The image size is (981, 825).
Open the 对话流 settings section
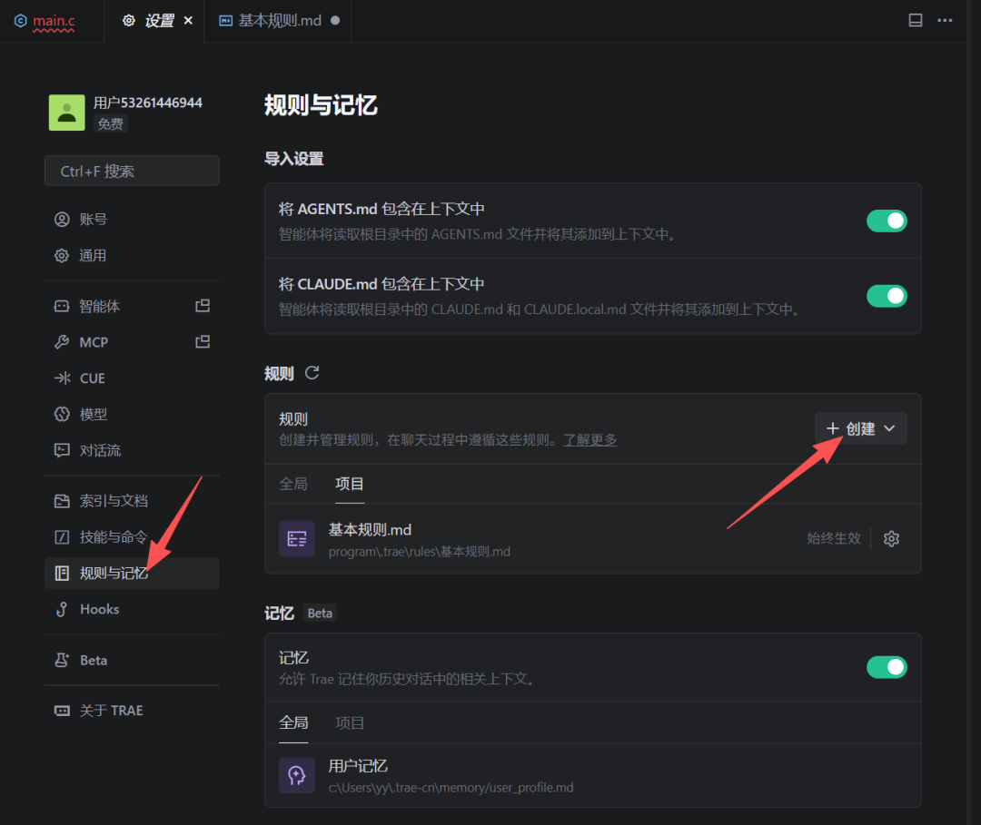pyautogui.click(x=132, y=451)
